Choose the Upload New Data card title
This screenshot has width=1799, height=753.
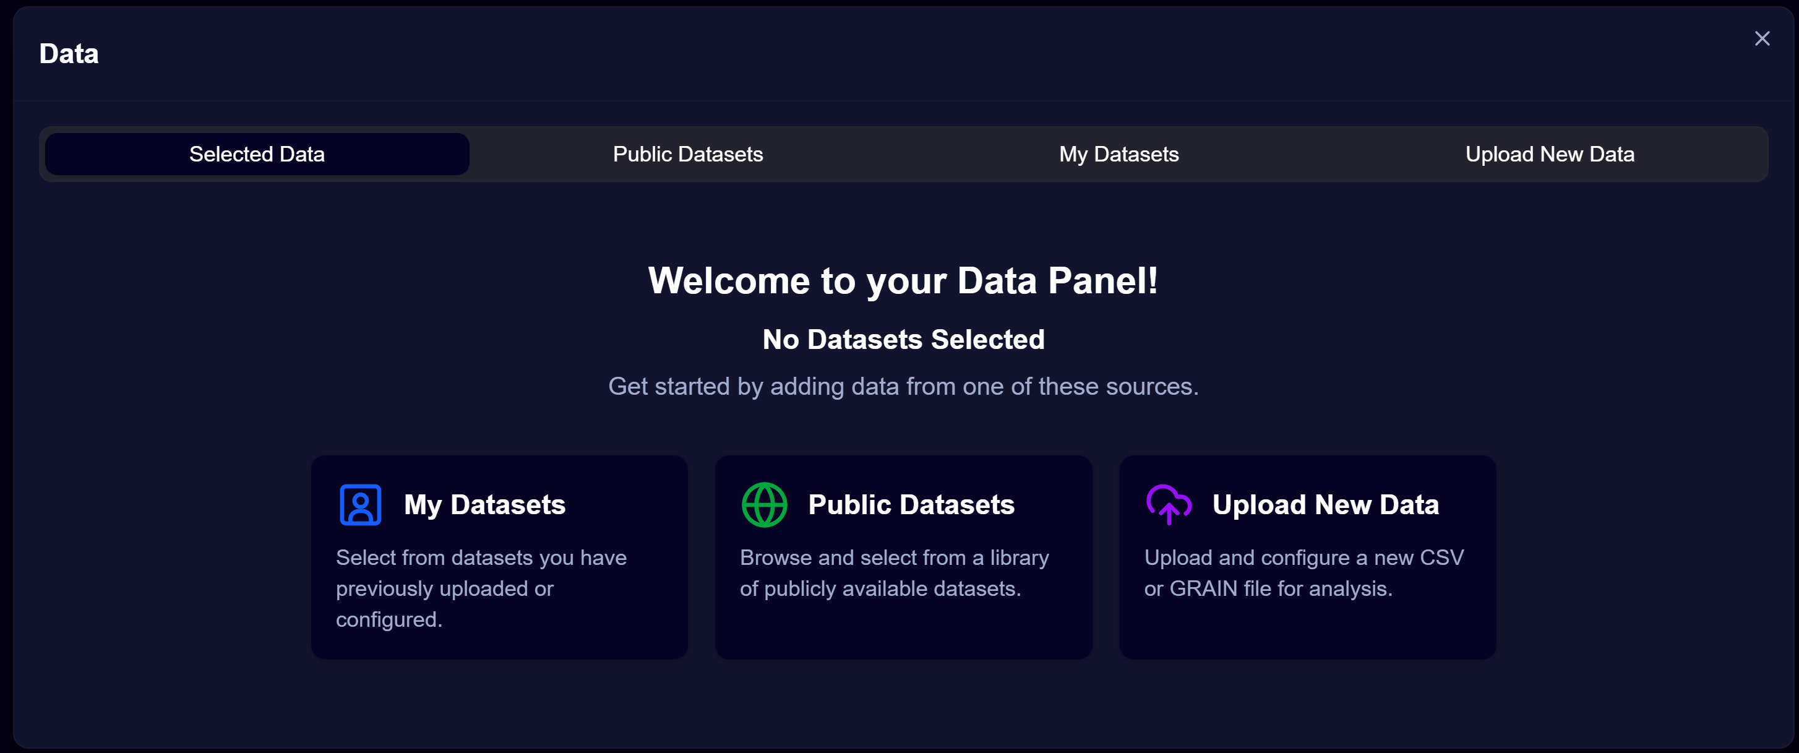(1326, 504)
